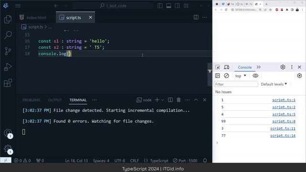
Task: Open Default levels dropdown
Action: [x=274, y=84]
